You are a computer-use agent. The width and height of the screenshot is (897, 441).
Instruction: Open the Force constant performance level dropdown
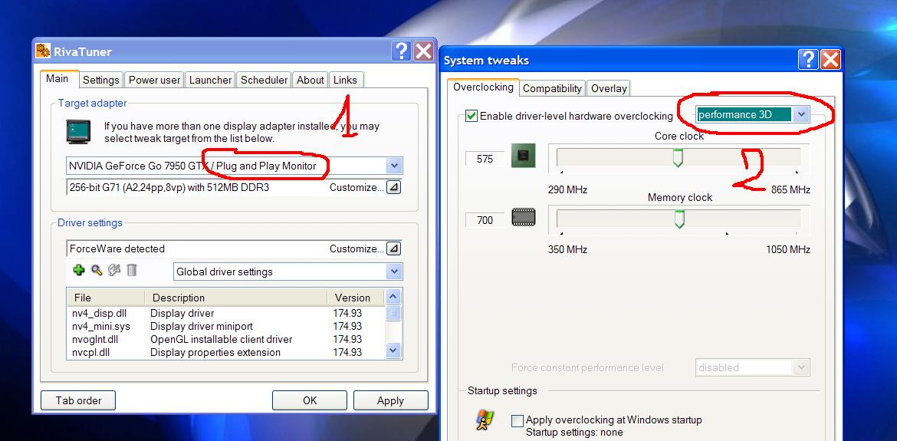point(802,367)
